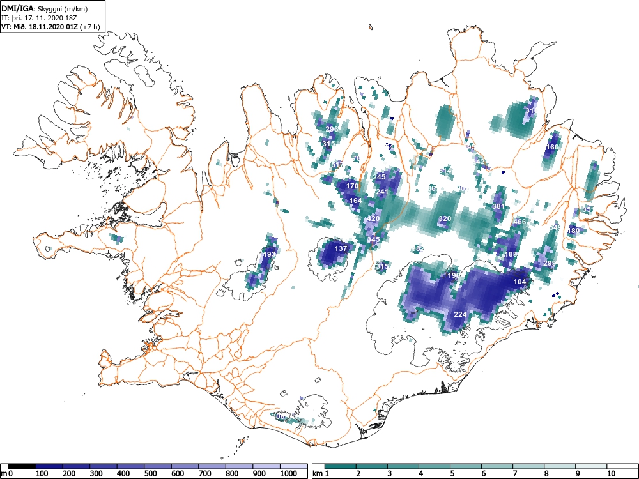Click the '137' value on the glacier
The image size is (639, 479).
[341, 248]
